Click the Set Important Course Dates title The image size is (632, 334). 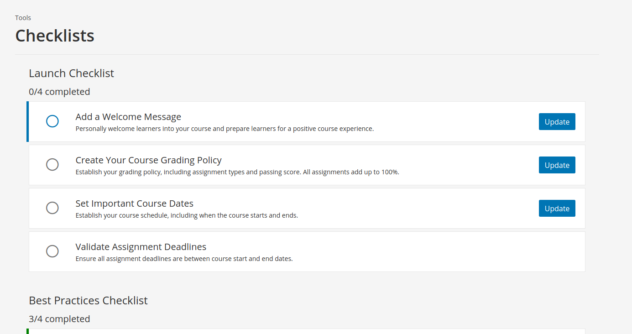(x=134, y=204)
